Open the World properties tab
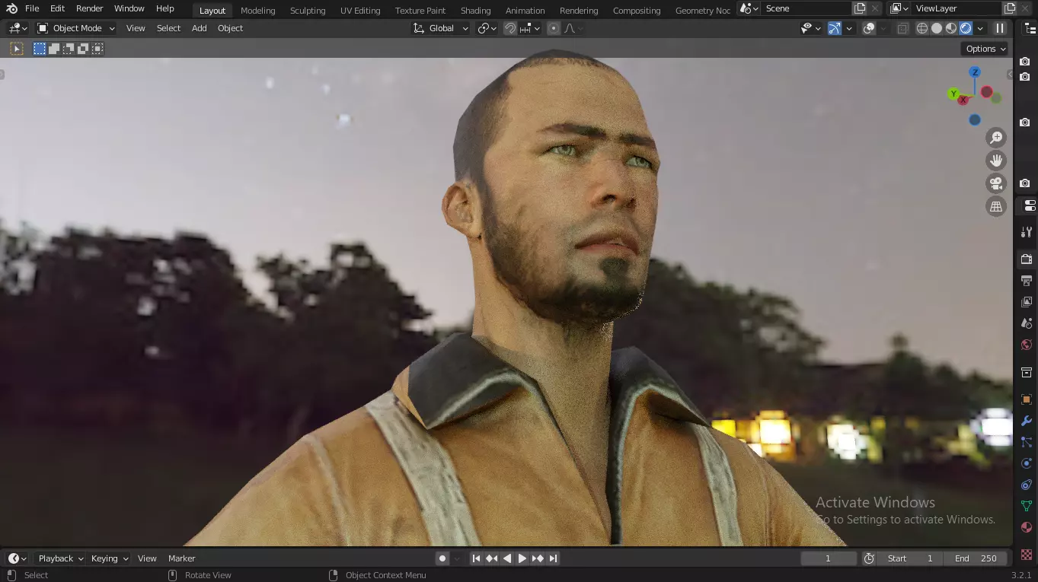 coord(1027,345)
